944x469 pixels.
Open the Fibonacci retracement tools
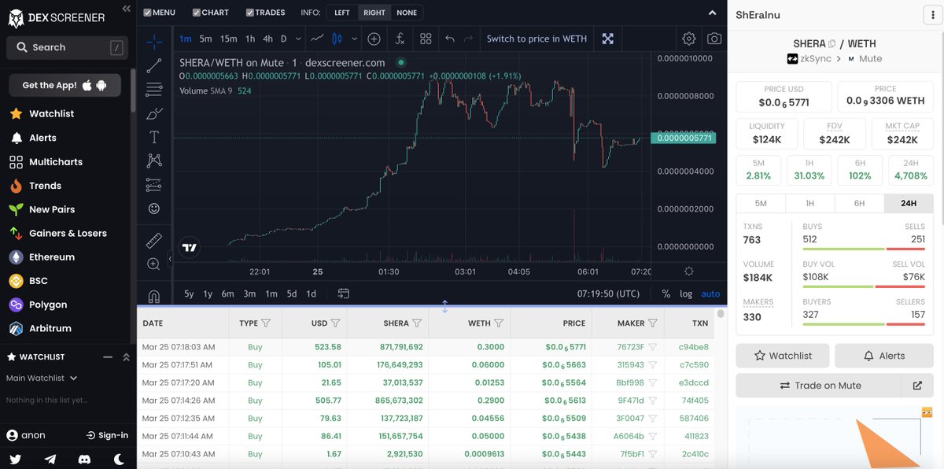coord(154,90)
